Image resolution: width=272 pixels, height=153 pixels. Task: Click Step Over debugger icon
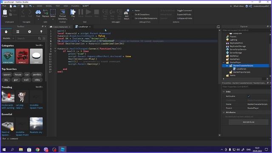coord(112,12)
